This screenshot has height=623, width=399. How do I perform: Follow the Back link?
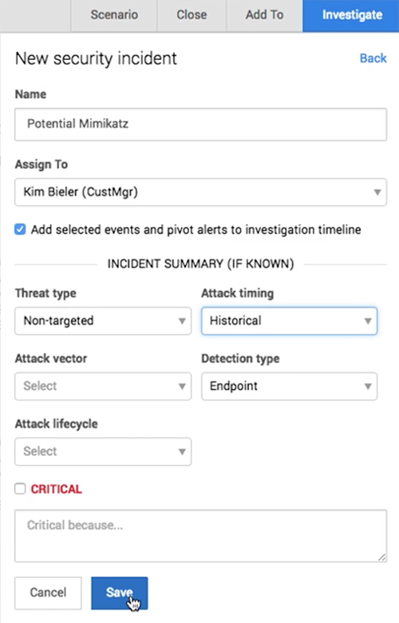[373, 58]
